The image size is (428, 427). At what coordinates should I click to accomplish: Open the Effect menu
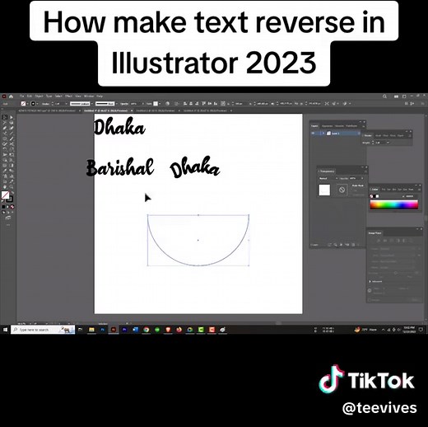(x=69, y=96)
